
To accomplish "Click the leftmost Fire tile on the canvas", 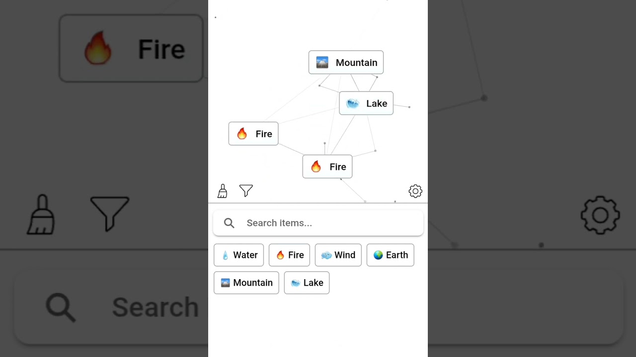I will coord(253,134).
